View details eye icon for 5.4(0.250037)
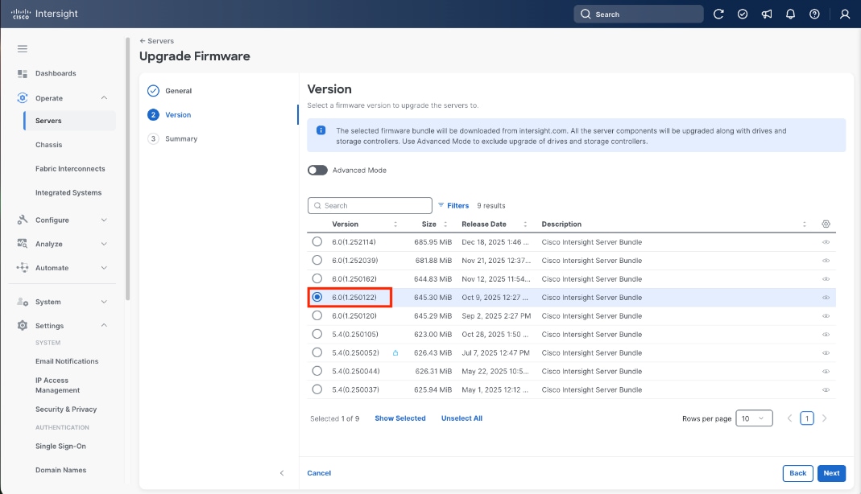861x494 pixels. click(826, 390)
